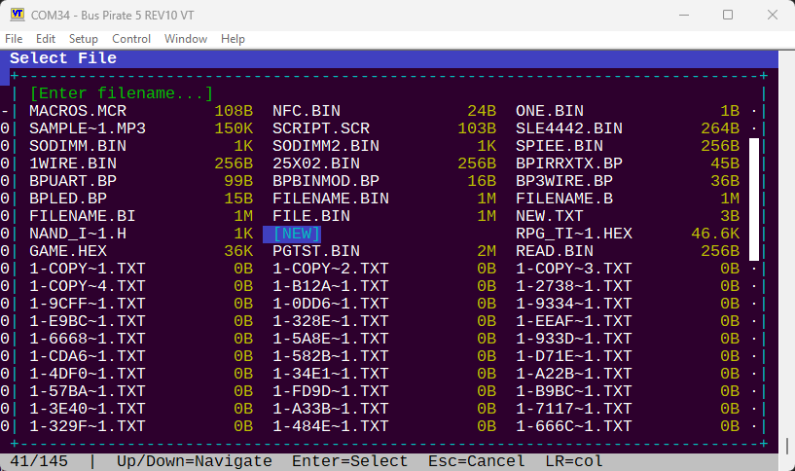Open the Setup menu
This screenshot has width=795, height=471.
(84, 39)
